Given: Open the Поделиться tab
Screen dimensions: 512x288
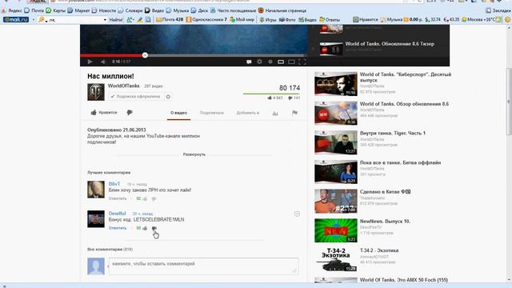Looking at the screenshot, I should click(211, 113).
